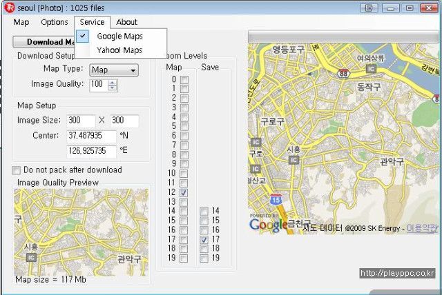The width and height of the screenshot is (442, 295).
Task: Uncheck Save zoom level 17 checkbox
Action: 204,240
